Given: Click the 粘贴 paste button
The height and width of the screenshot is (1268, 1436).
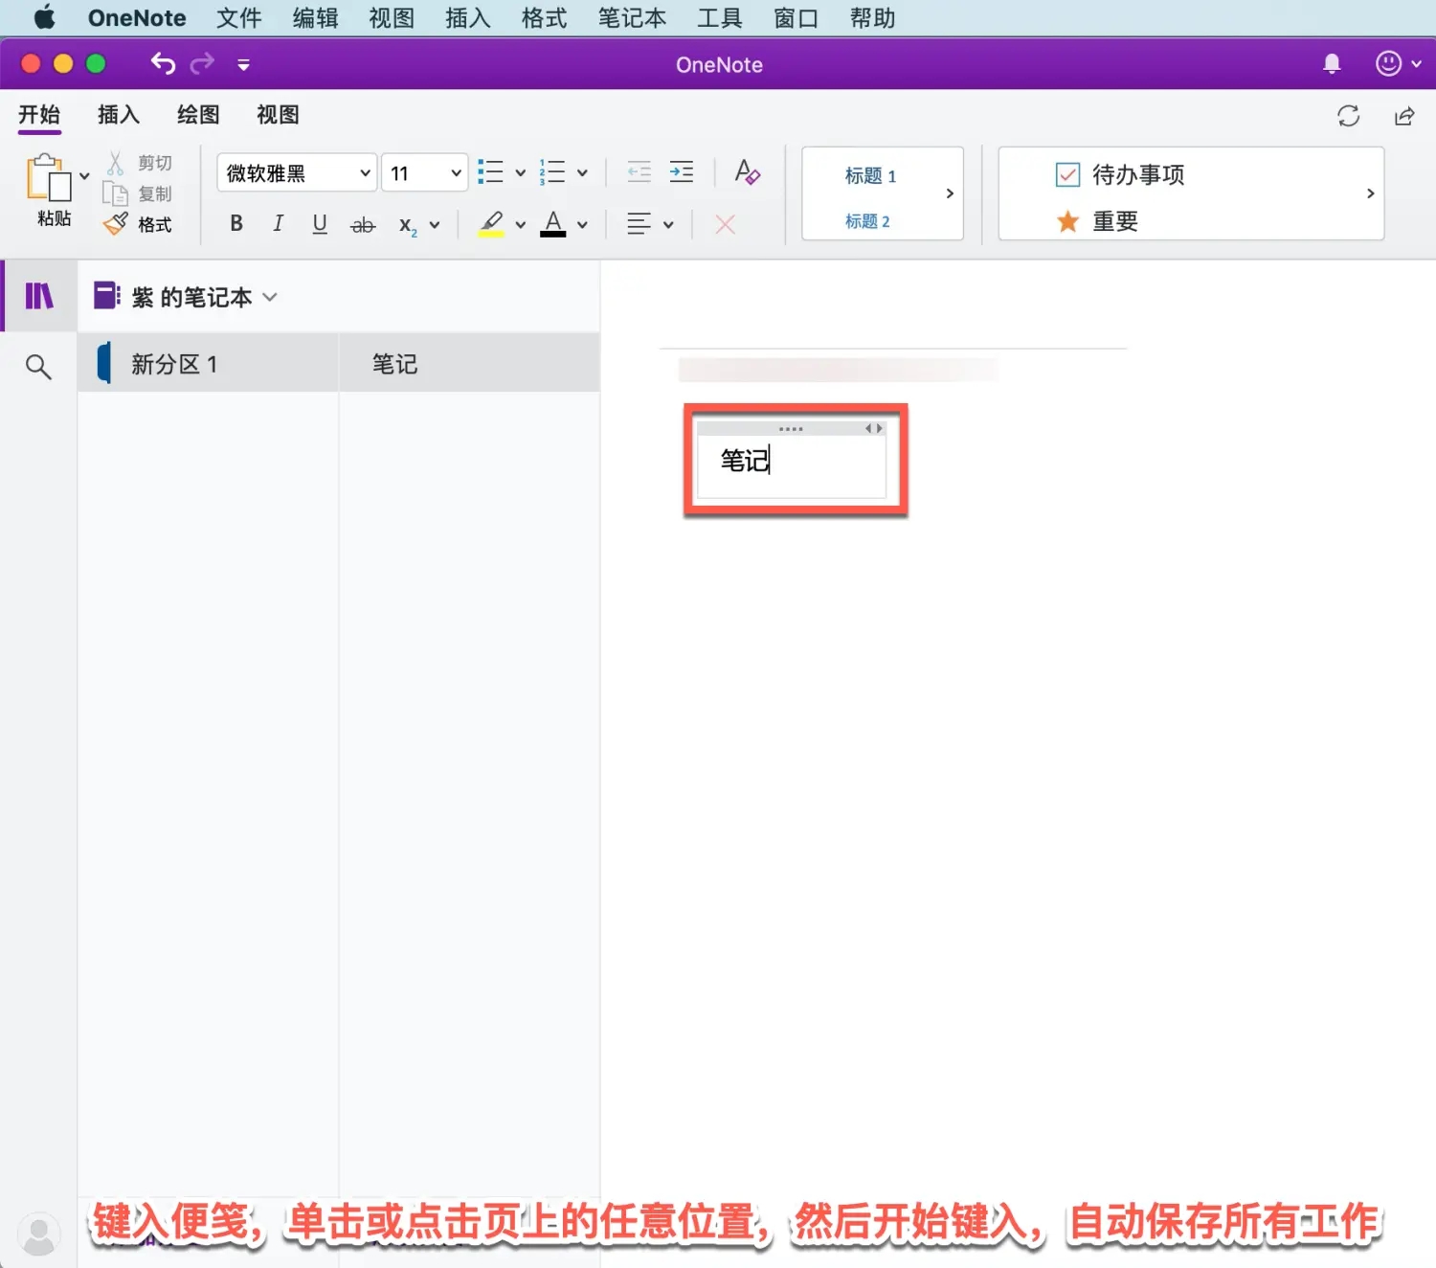Looking at the screenshot, I should click(x=53, y=189).
